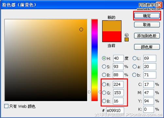Click the R field showing 224
The width and height of the screenshot is (164, 118).
click(118, 84)
